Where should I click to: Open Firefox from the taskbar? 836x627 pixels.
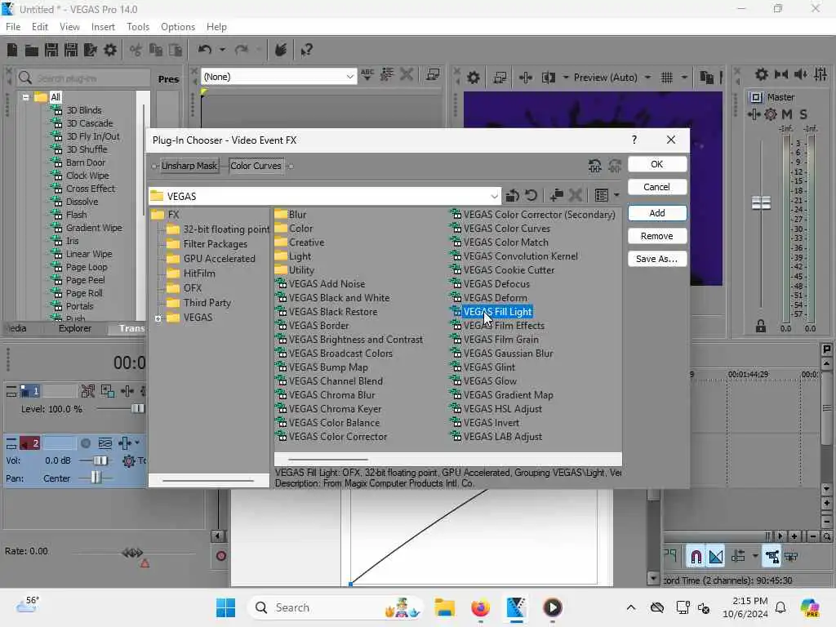click(x=480, y=607)
